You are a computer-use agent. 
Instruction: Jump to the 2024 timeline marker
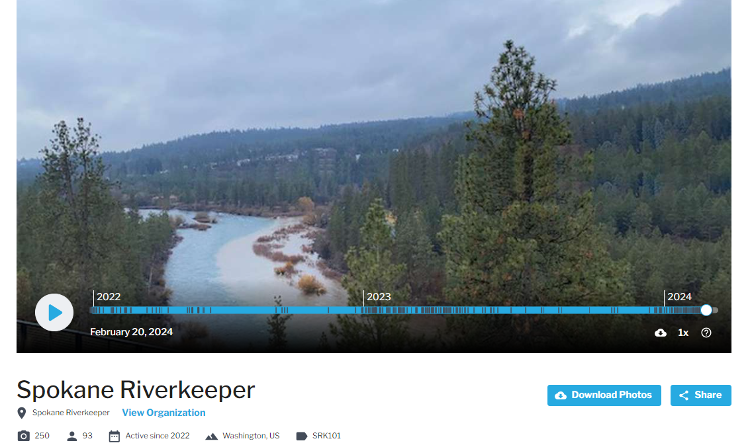point(679,296)
